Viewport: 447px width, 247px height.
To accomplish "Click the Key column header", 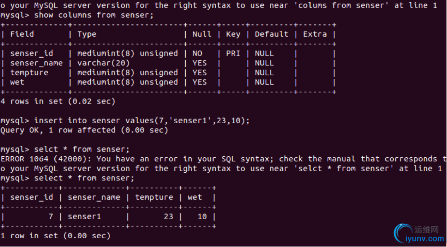I will [x=233, y=34].
